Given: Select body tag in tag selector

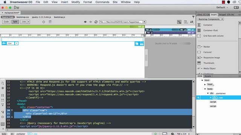Looking at the screenshot, I should tap(4, 134).
